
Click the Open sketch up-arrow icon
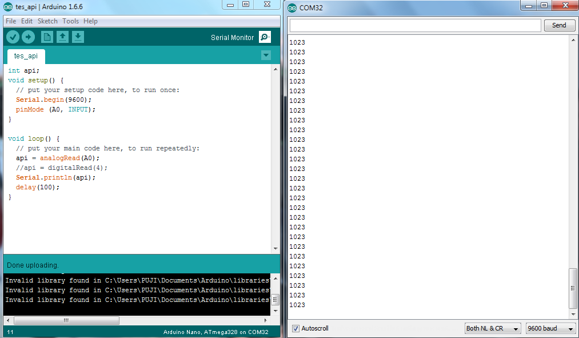62,37
